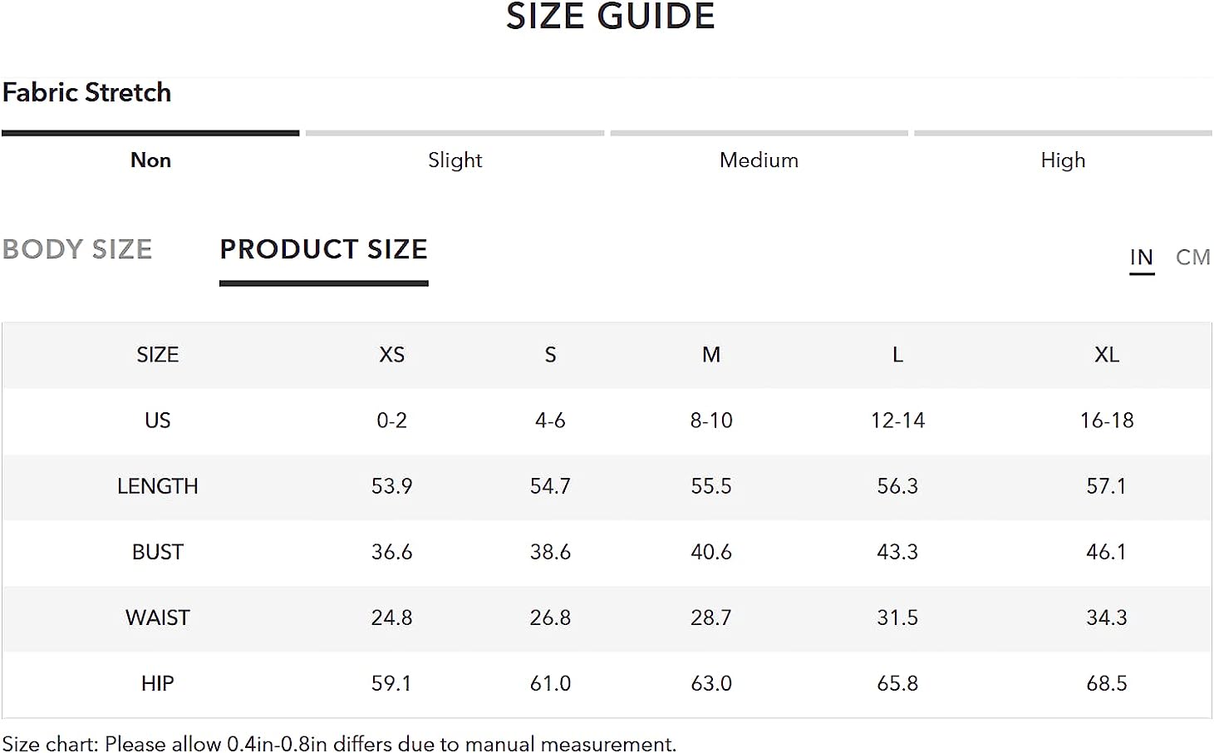Click the M size column header
The height and width of the screenshot is (753, 1214).
(x=711, y=355)
